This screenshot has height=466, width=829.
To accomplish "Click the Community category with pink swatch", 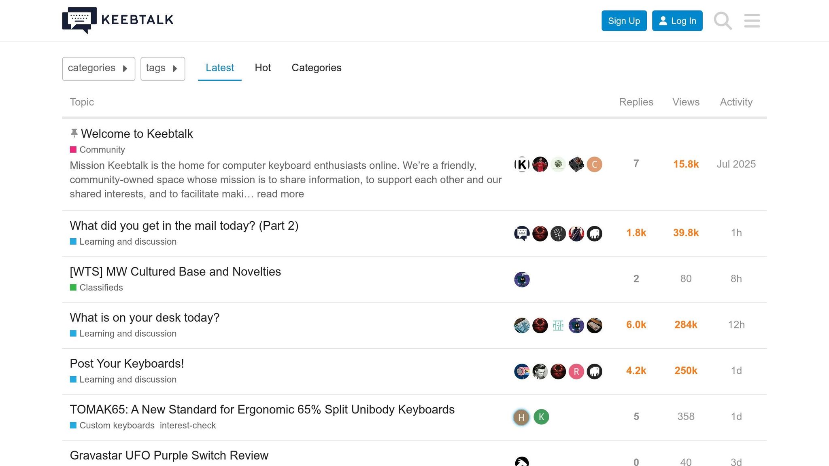I will coord(98,150).
